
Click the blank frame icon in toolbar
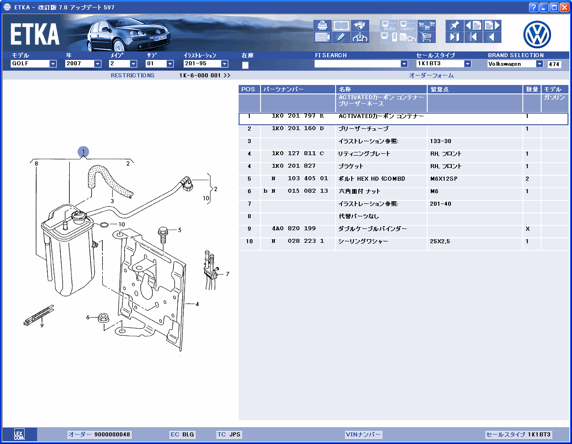[x=341, y=25]
